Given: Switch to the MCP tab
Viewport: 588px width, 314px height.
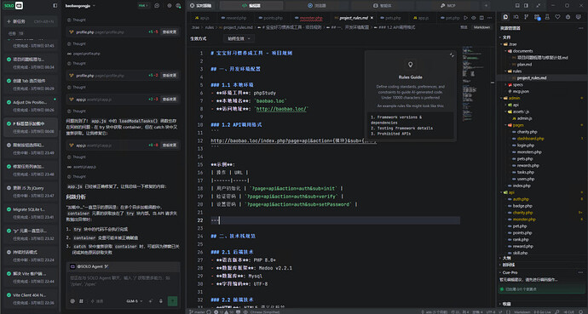Looking at the screenshot, I should (447, 6).
